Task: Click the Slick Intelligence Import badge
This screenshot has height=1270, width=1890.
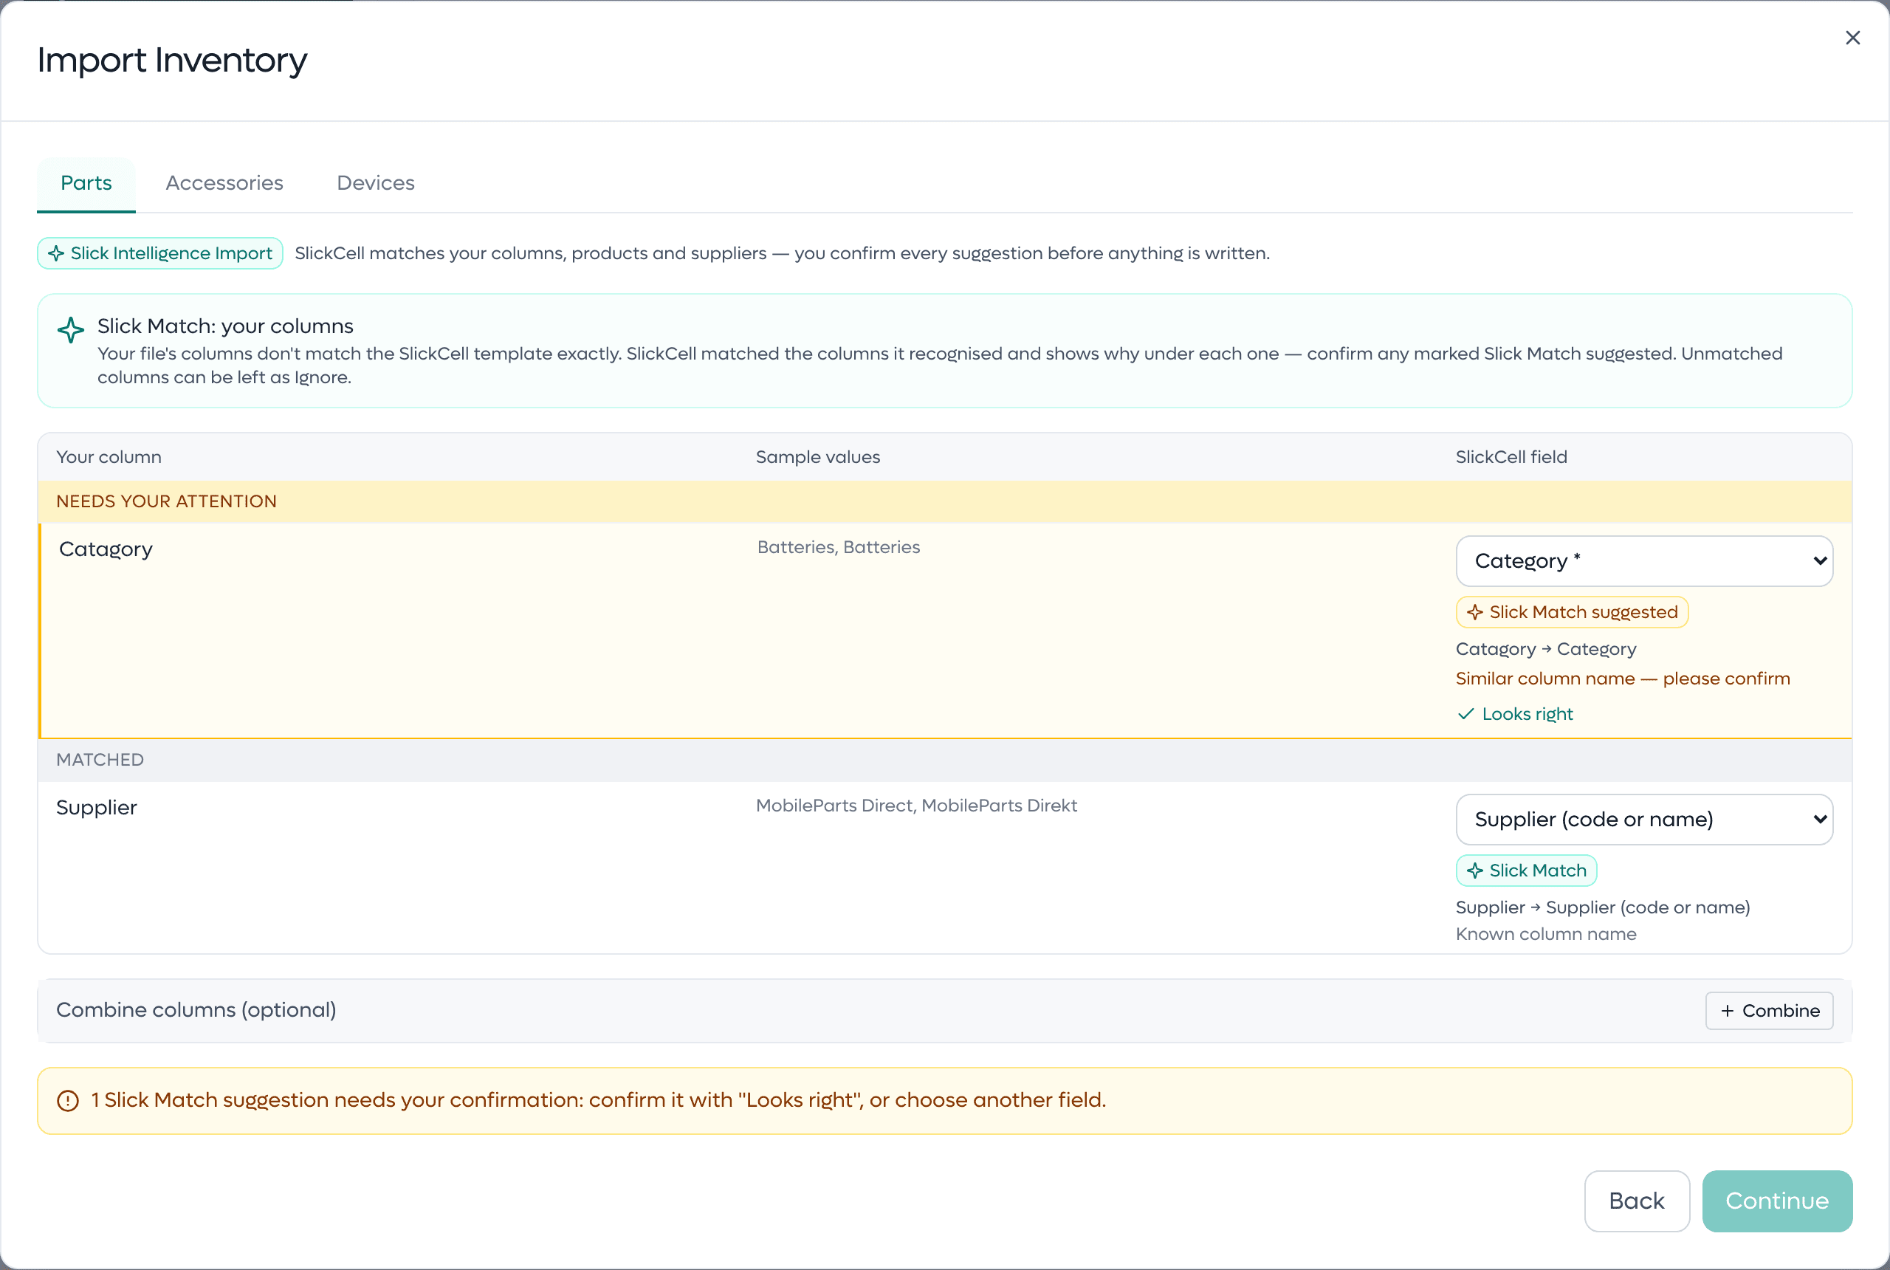Action: (160, 253)
